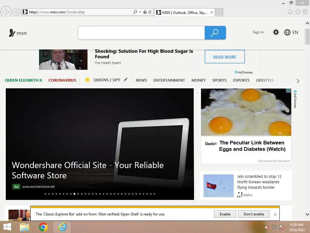Screen dimensions: 310x233
Task: Click the Sign in link
Action: coord(258,32)
